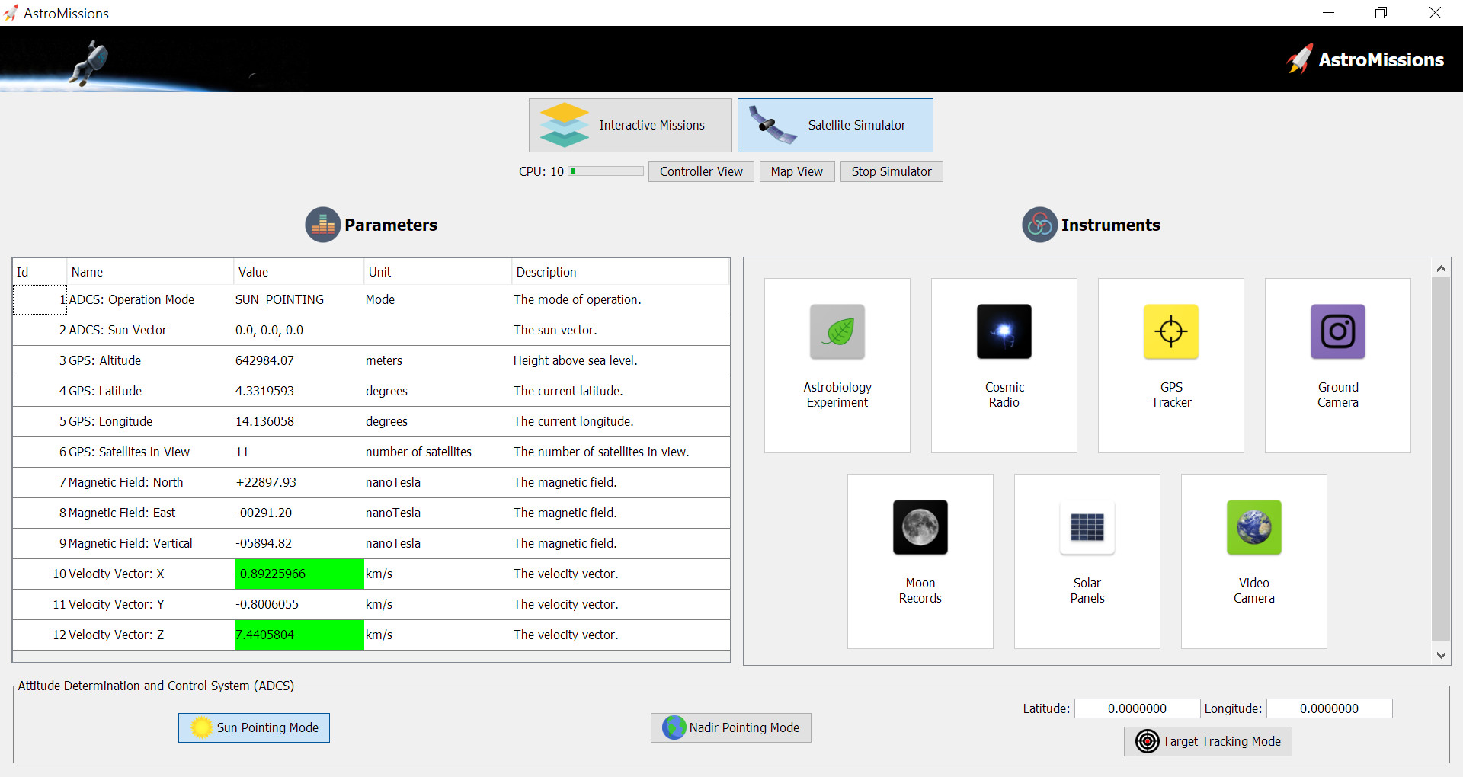The width and height of the screenshot is (1463, 777).
Task: Click the AstroMissions rocket logo
Action: coord(1300,59)
